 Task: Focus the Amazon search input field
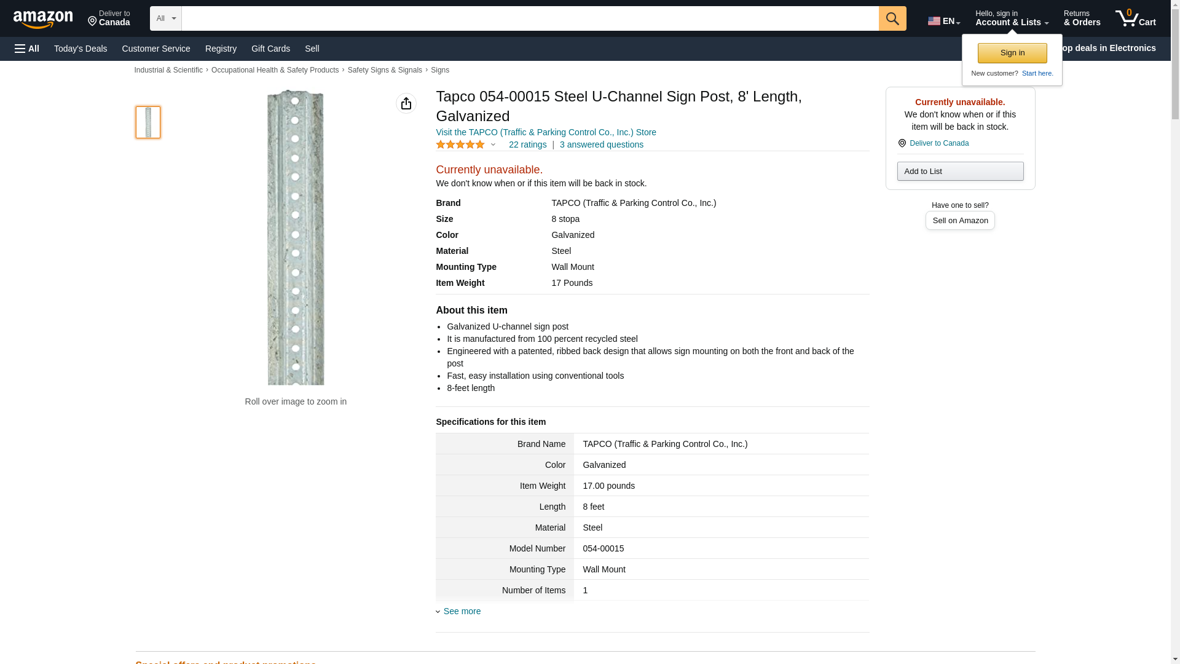point(530,18)
